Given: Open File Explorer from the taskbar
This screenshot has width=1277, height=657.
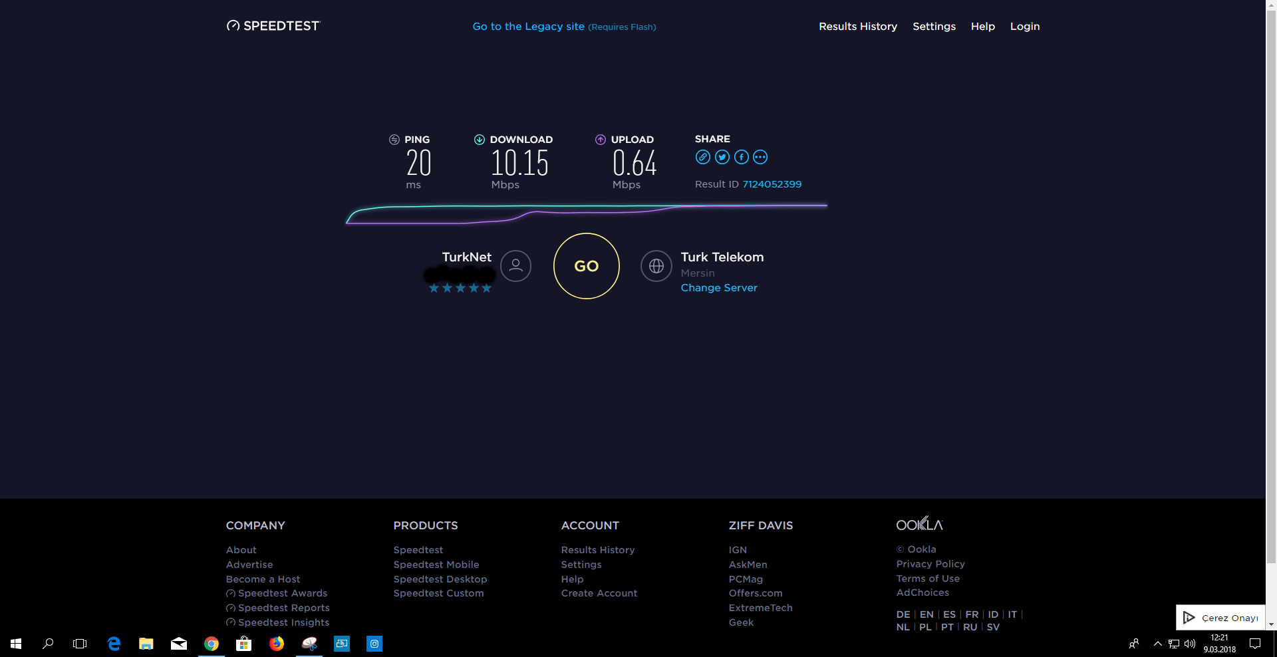Looking at the screenshot, I should tap(146, 644).
